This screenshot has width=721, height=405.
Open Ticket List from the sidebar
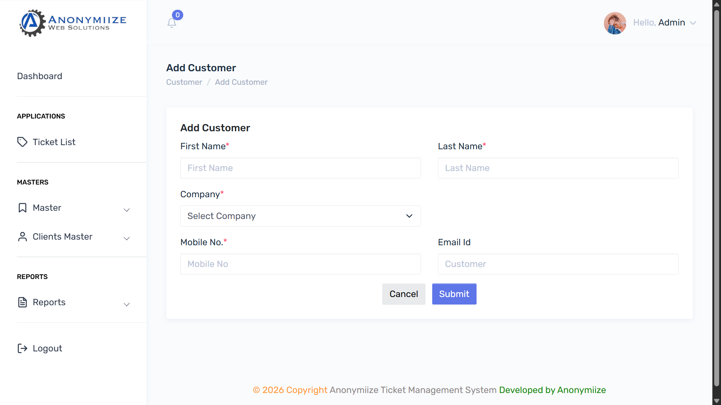54,142
